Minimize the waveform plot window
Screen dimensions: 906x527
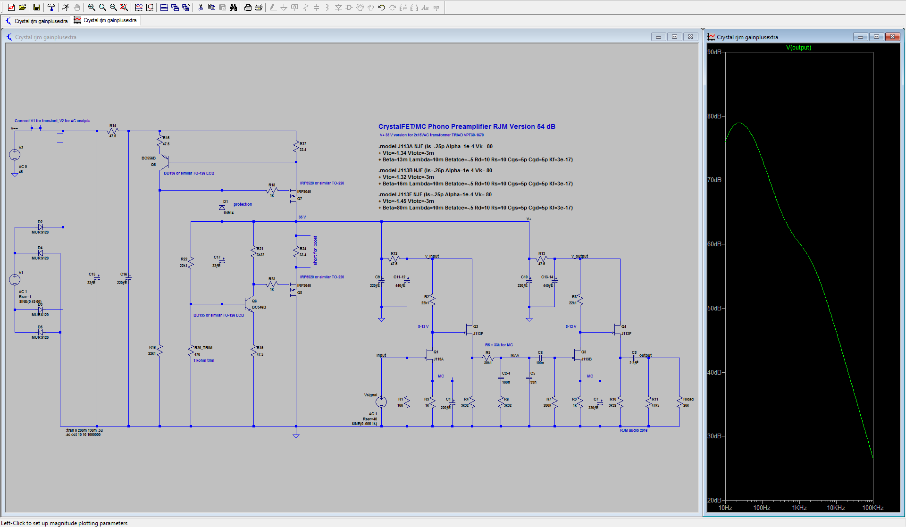(x=860, y=37)
